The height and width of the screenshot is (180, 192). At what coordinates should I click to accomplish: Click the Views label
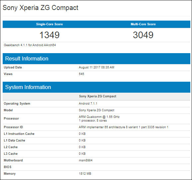click(8, 74)
